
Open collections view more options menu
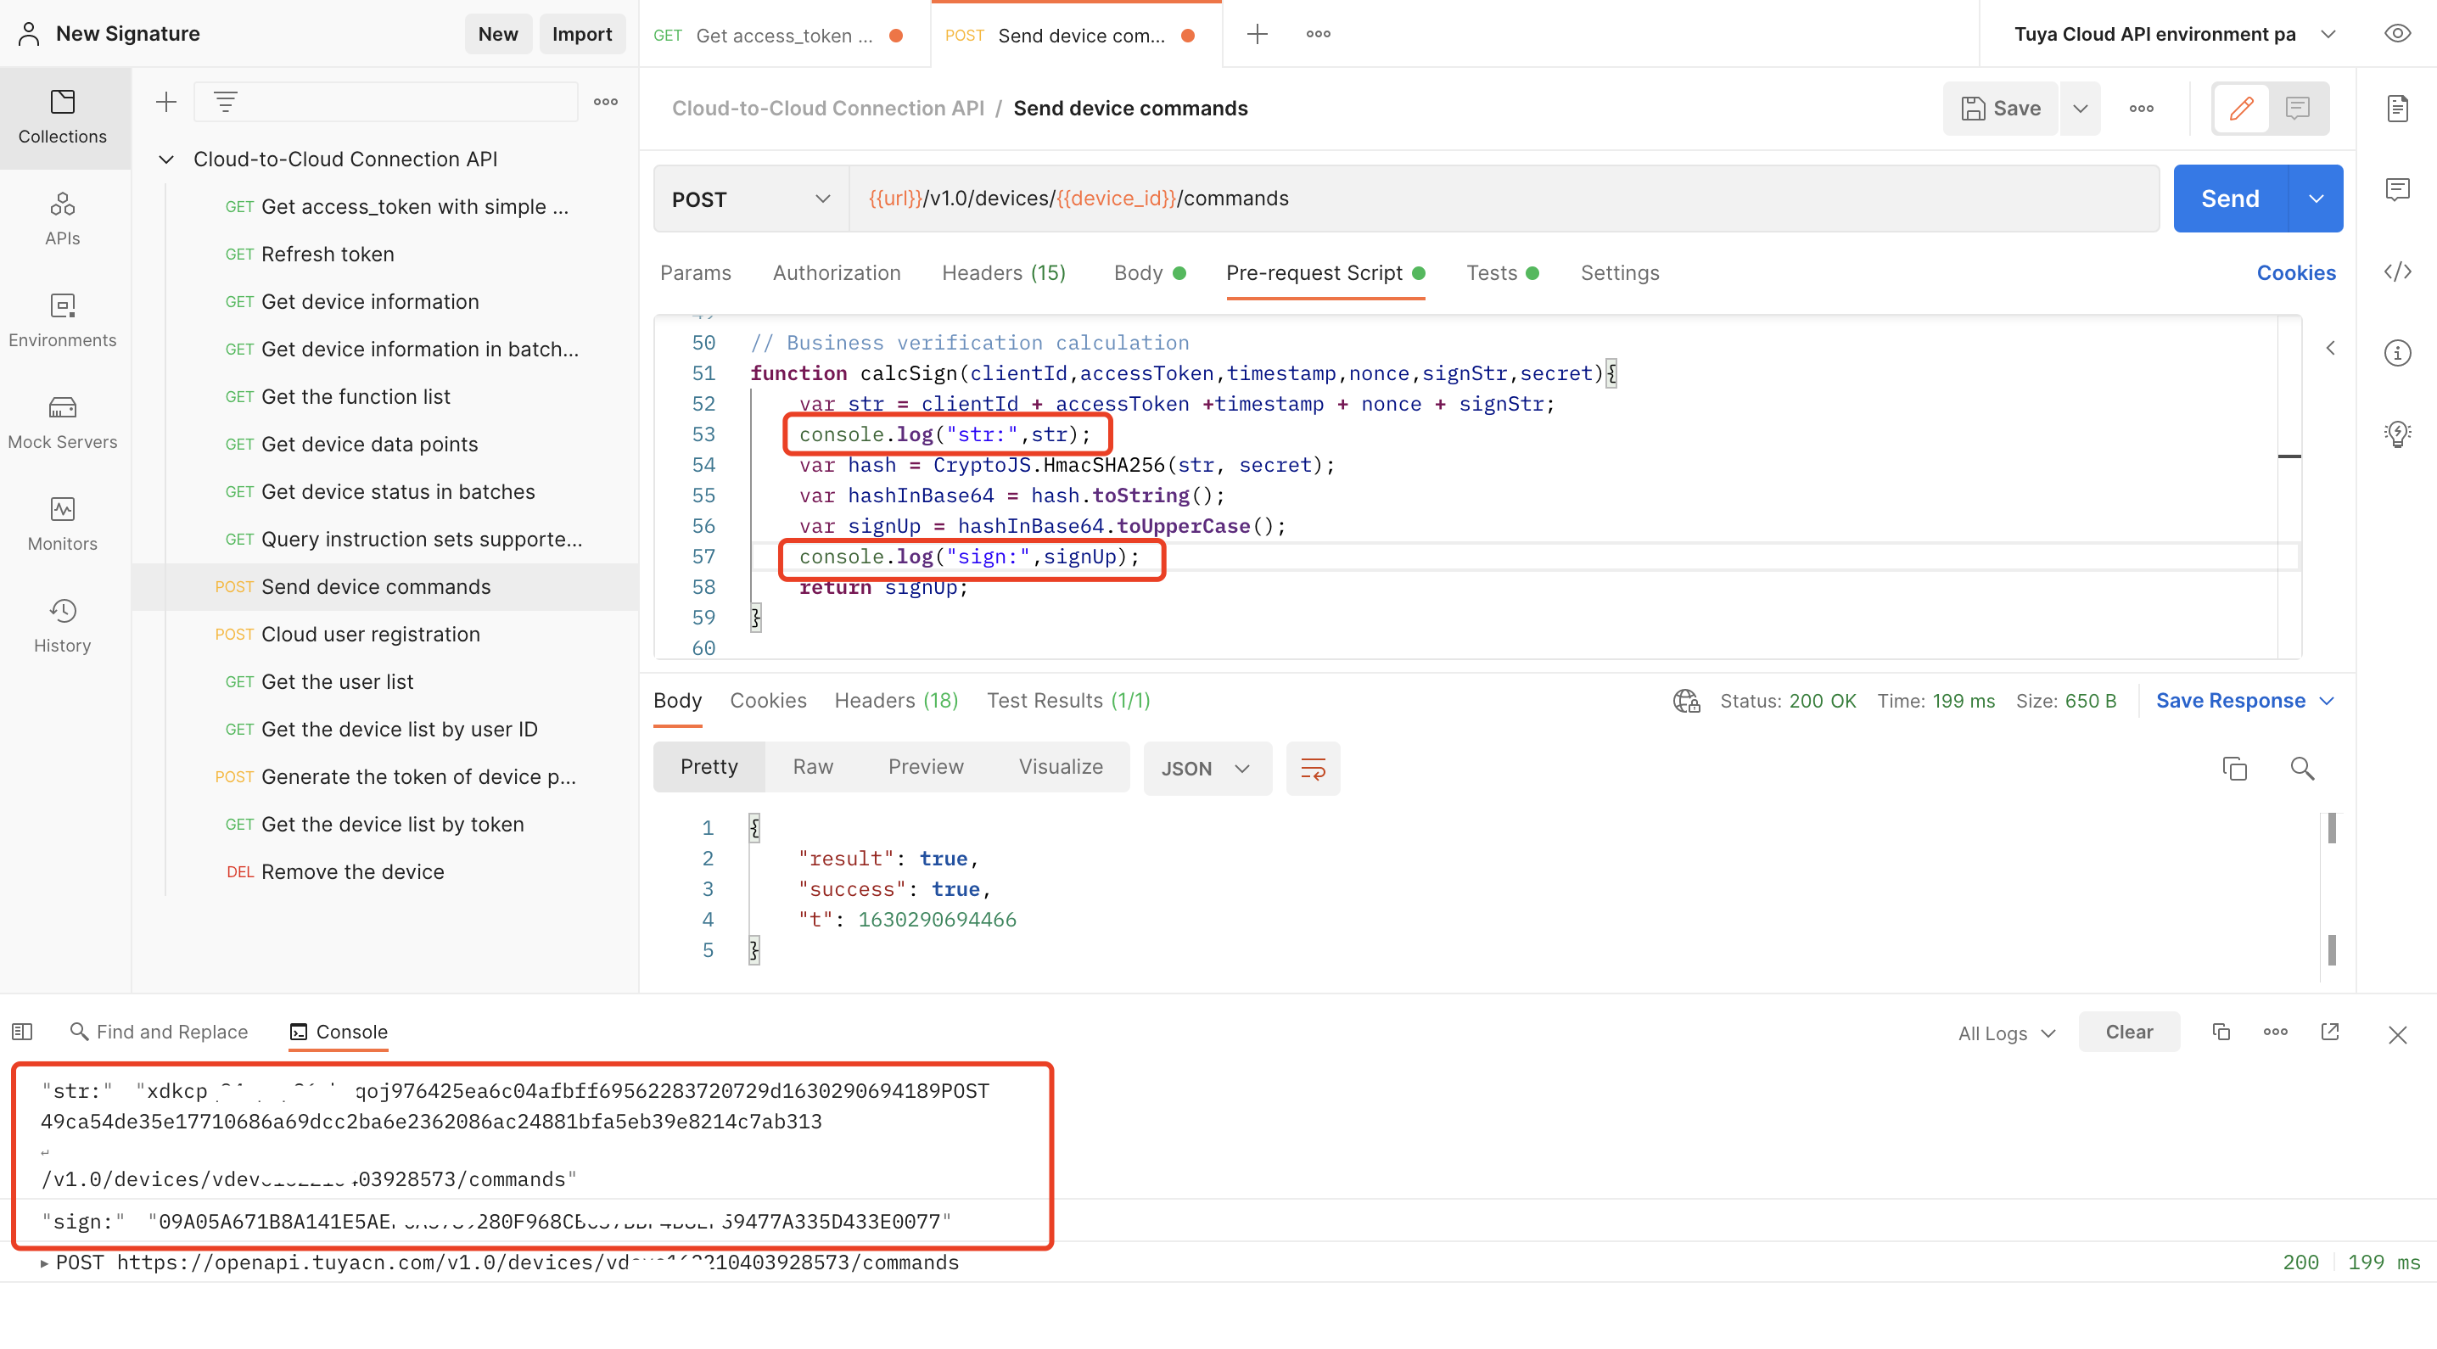(x=606, y=101)
